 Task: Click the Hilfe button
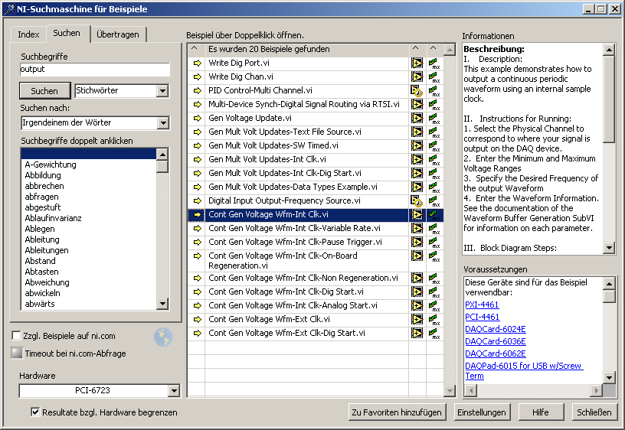541,412
